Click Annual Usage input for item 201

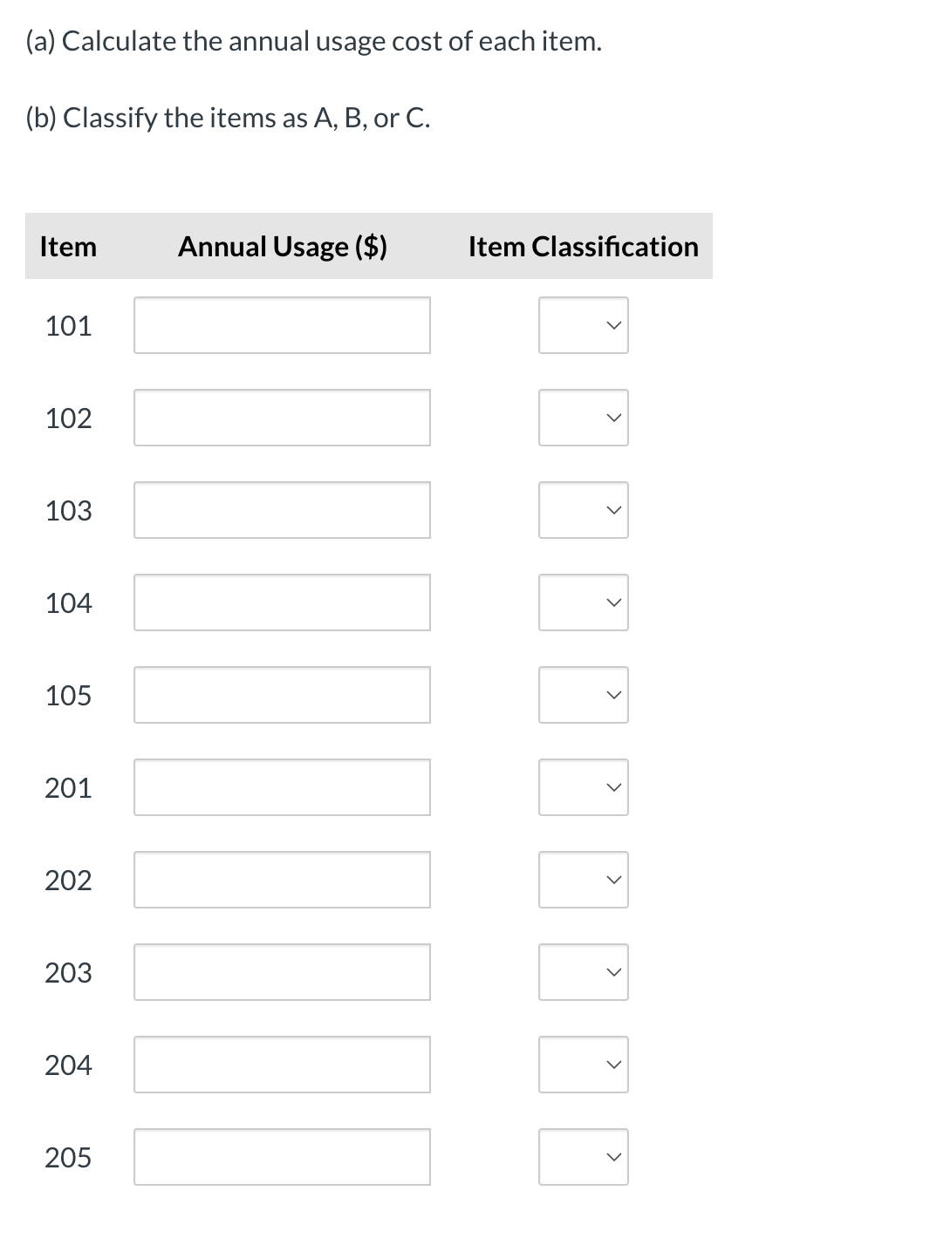282,787
